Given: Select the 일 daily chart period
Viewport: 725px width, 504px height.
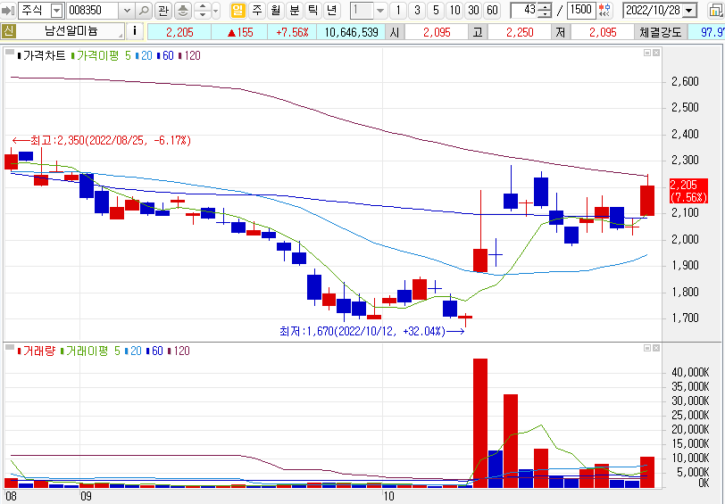Looking at the screenshot, I should pos(237,10).
